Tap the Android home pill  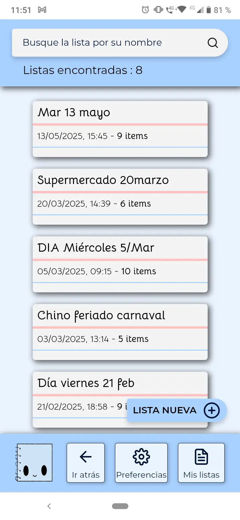tap(120, 506)
